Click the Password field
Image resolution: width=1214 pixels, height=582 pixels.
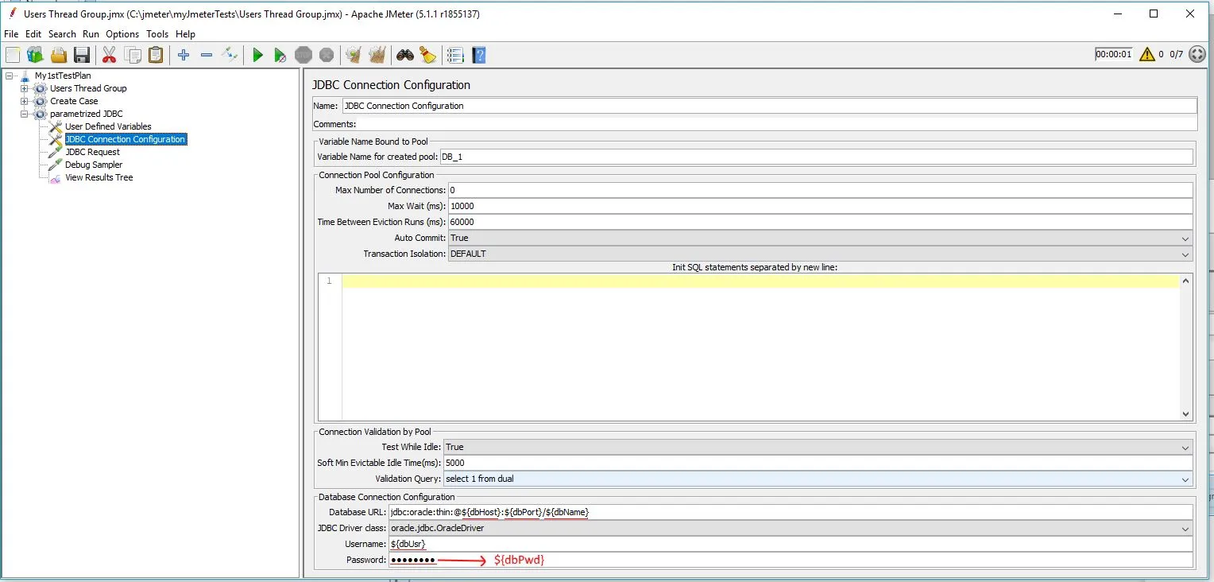pyautogui.click(x=791, y=560)
